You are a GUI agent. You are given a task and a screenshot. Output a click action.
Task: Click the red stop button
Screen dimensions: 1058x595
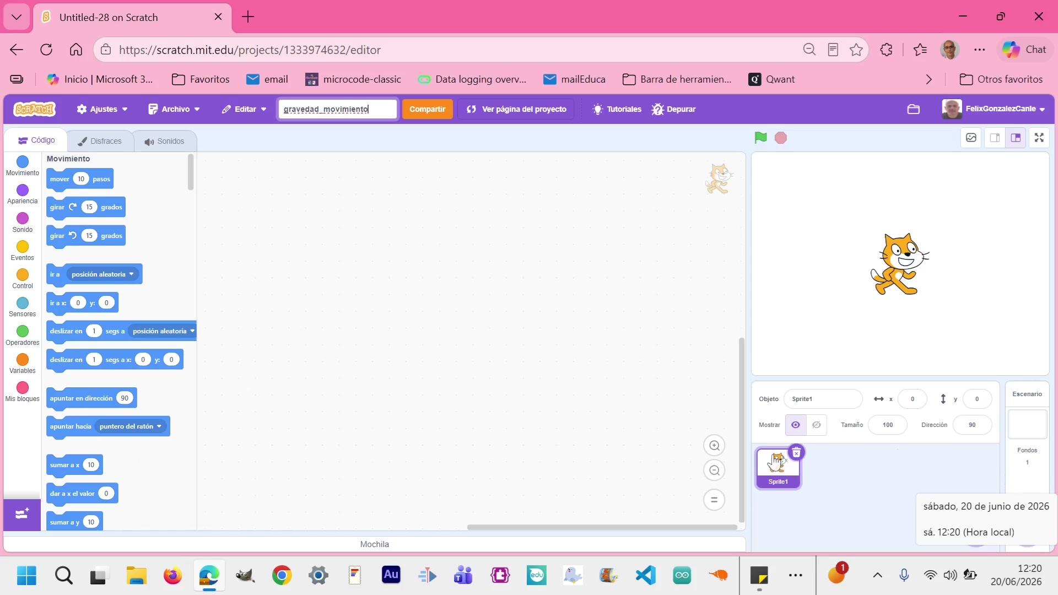click(x=781, y=138)
